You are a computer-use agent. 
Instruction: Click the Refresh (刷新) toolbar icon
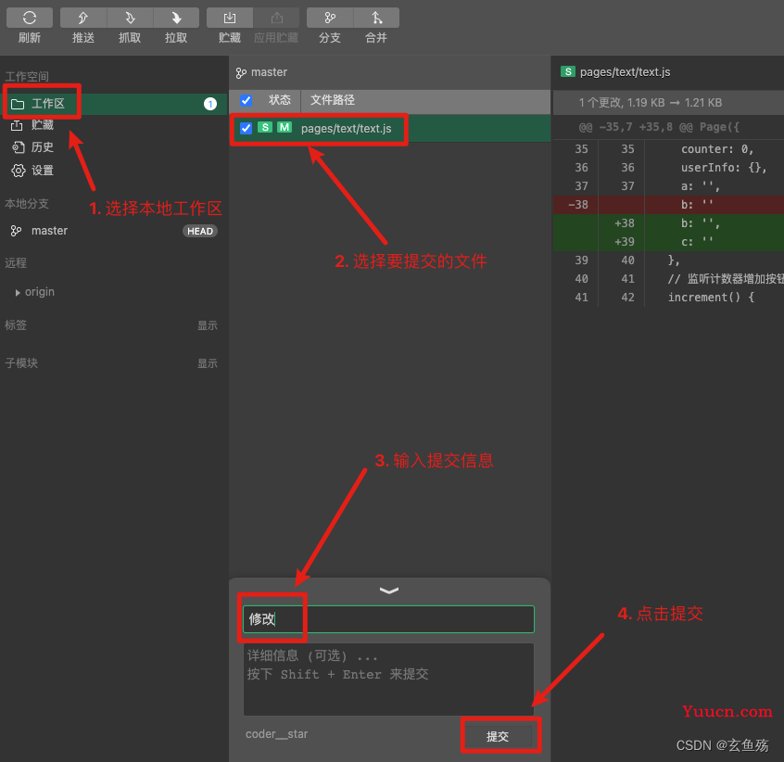click(x=30, y=18)
